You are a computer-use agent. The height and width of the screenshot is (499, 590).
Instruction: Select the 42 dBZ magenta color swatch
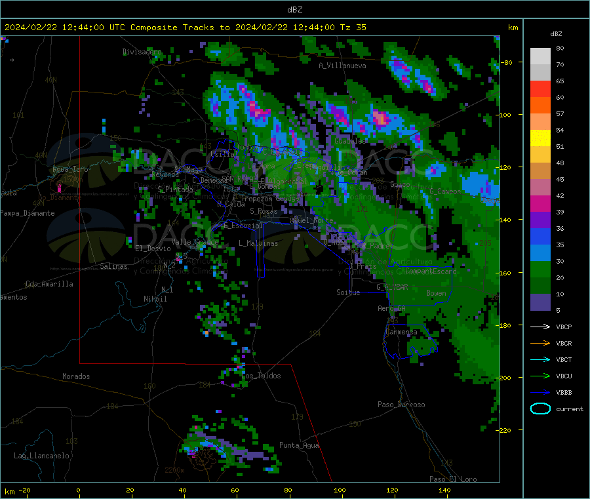[x=540, y=203]
